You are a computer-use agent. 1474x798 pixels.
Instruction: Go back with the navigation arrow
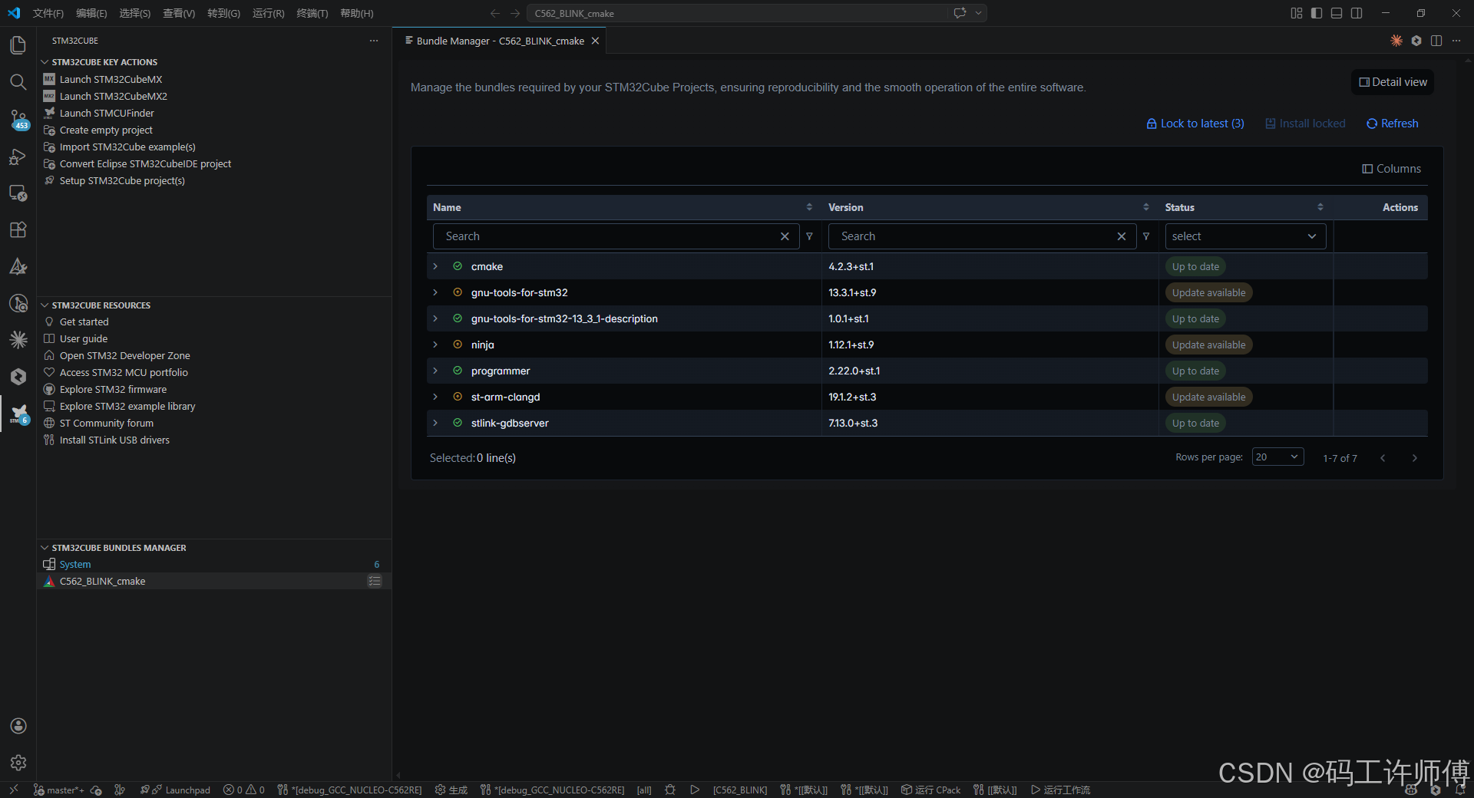coord(495,13)
